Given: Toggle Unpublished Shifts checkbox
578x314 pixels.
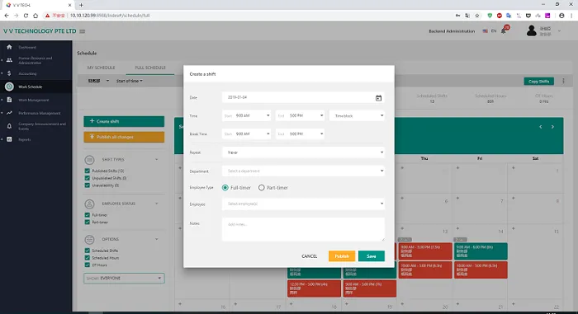Looking at the screenshot, I should pos(88,178).
